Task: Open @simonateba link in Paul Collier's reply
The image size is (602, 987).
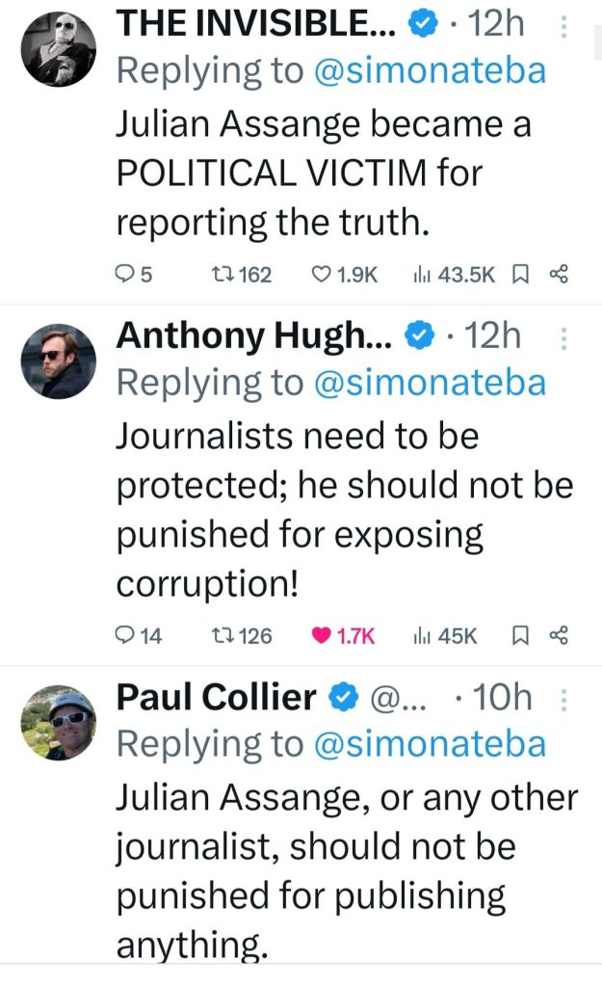Action: tap(429, 744)
